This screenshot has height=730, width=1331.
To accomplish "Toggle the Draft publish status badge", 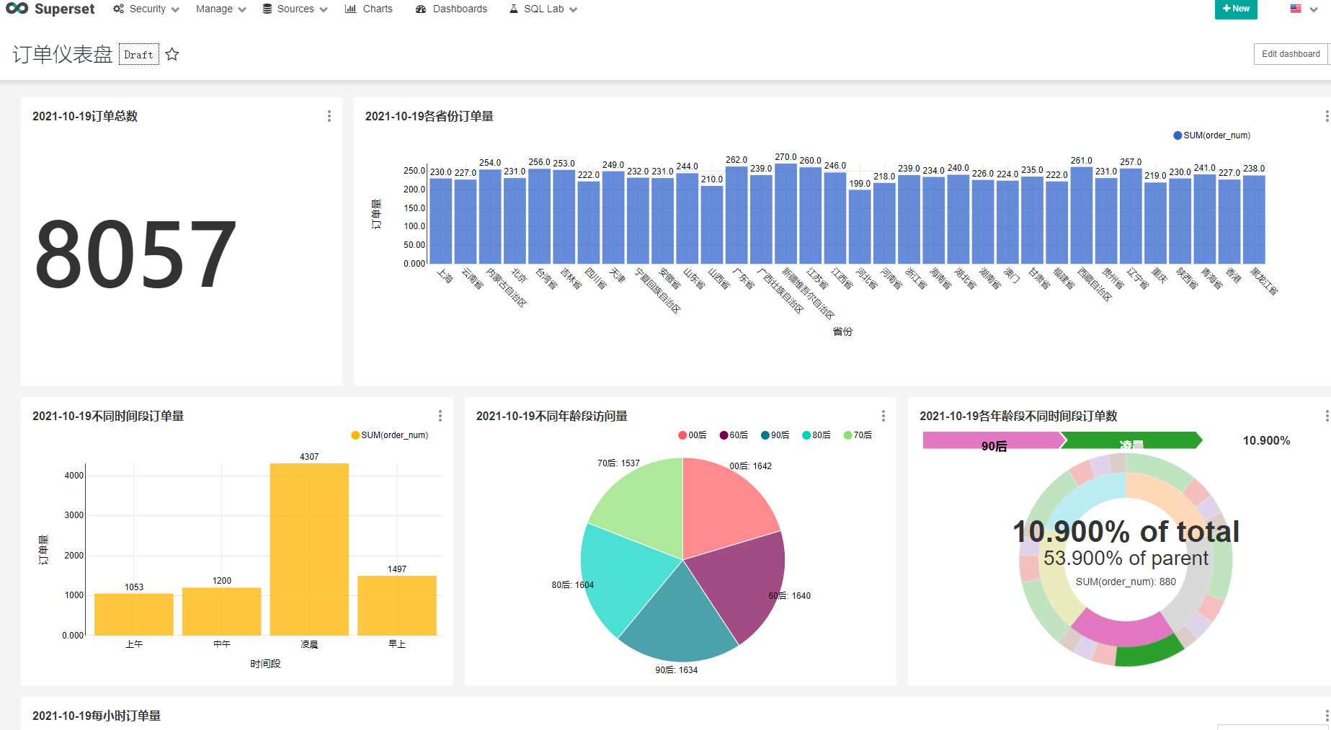I will click(x=139, y=54).
